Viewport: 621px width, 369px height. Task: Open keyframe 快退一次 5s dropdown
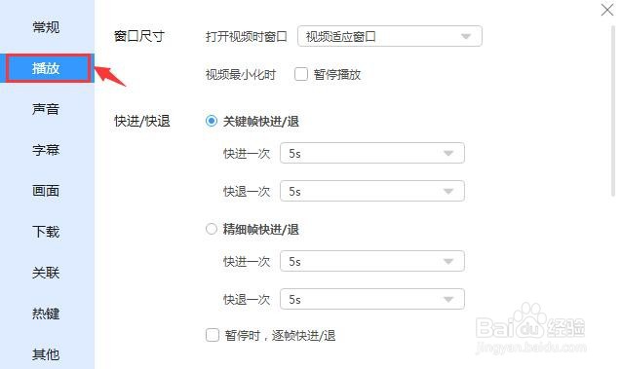(x=372, y=191)
